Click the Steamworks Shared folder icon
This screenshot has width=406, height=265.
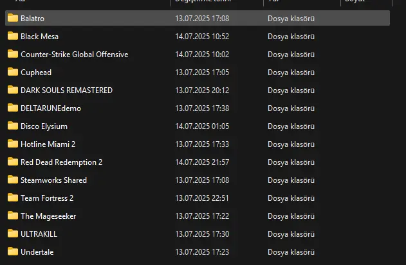13,180
